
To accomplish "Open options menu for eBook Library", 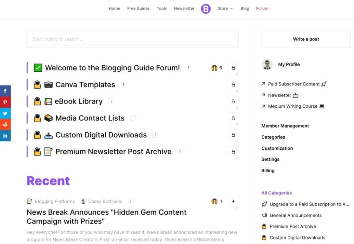I will pos(111,101).
